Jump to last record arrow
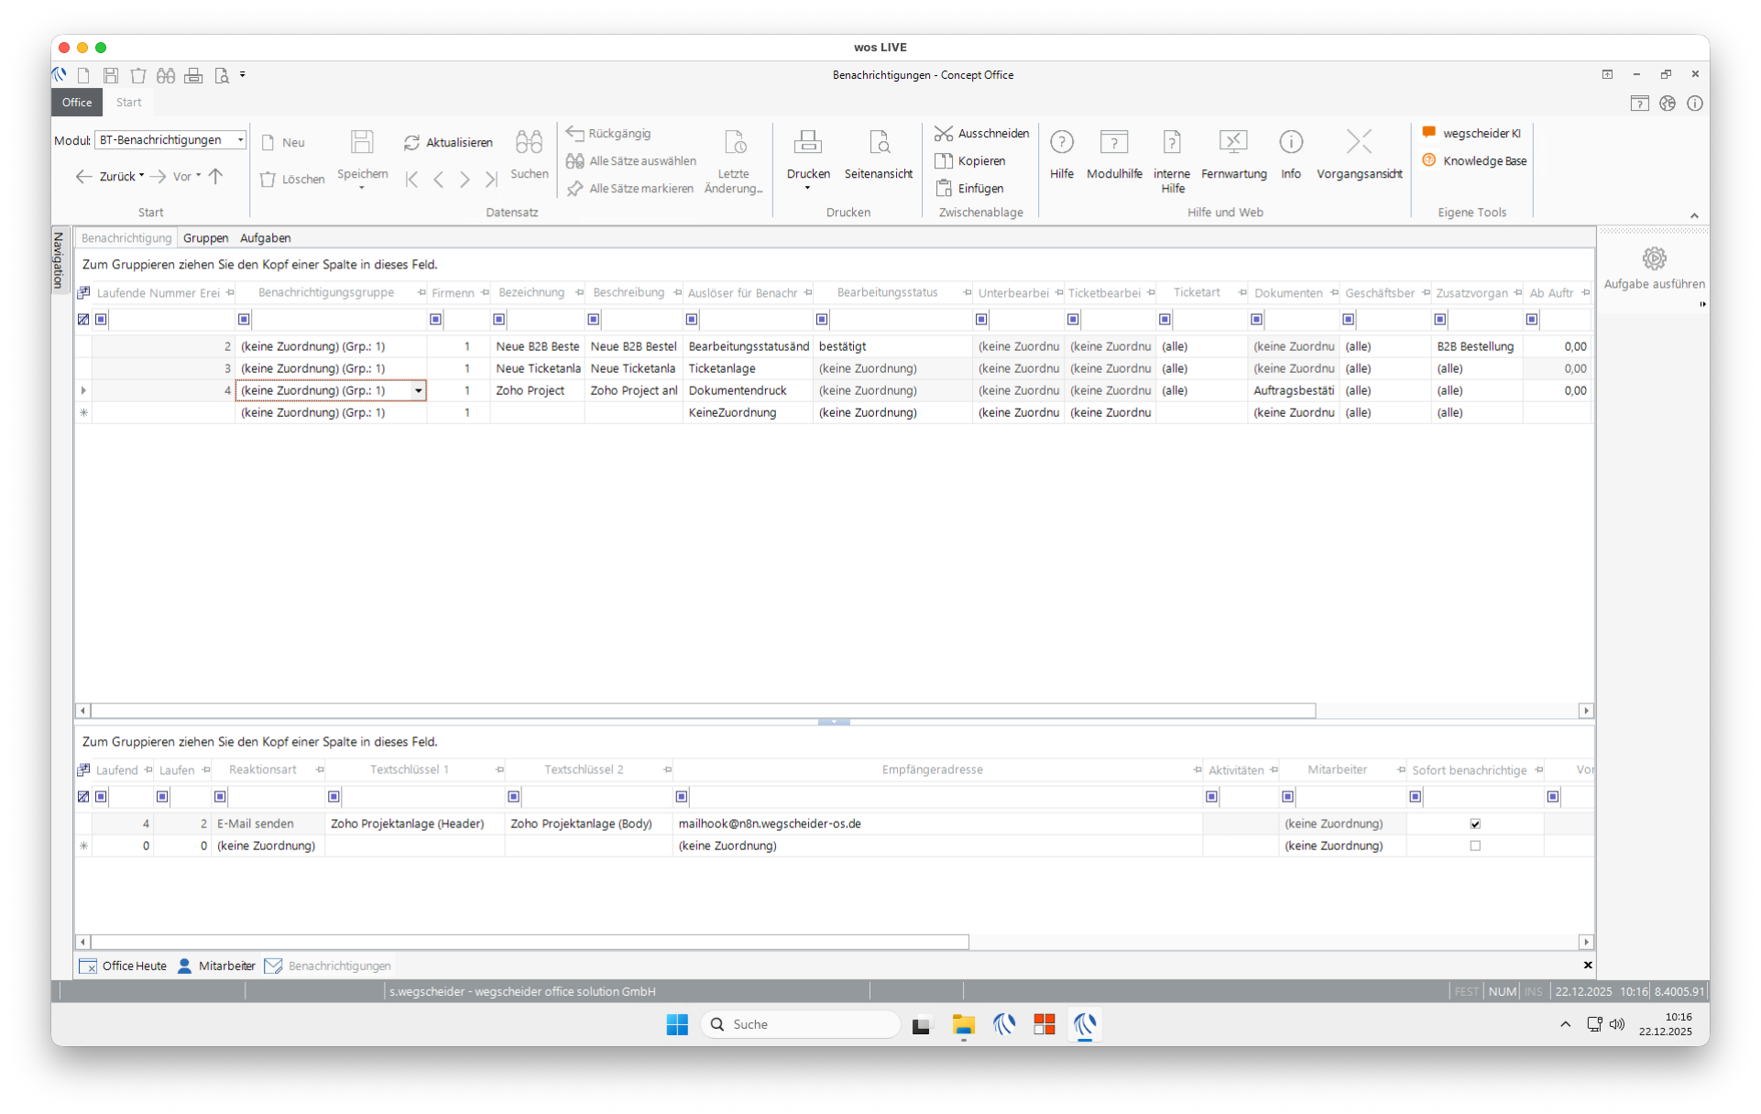 point(491,180)
